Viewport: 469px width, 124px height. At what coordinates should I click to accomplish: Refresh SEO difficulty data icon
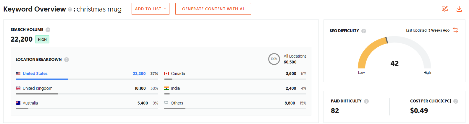pos(455,30)
